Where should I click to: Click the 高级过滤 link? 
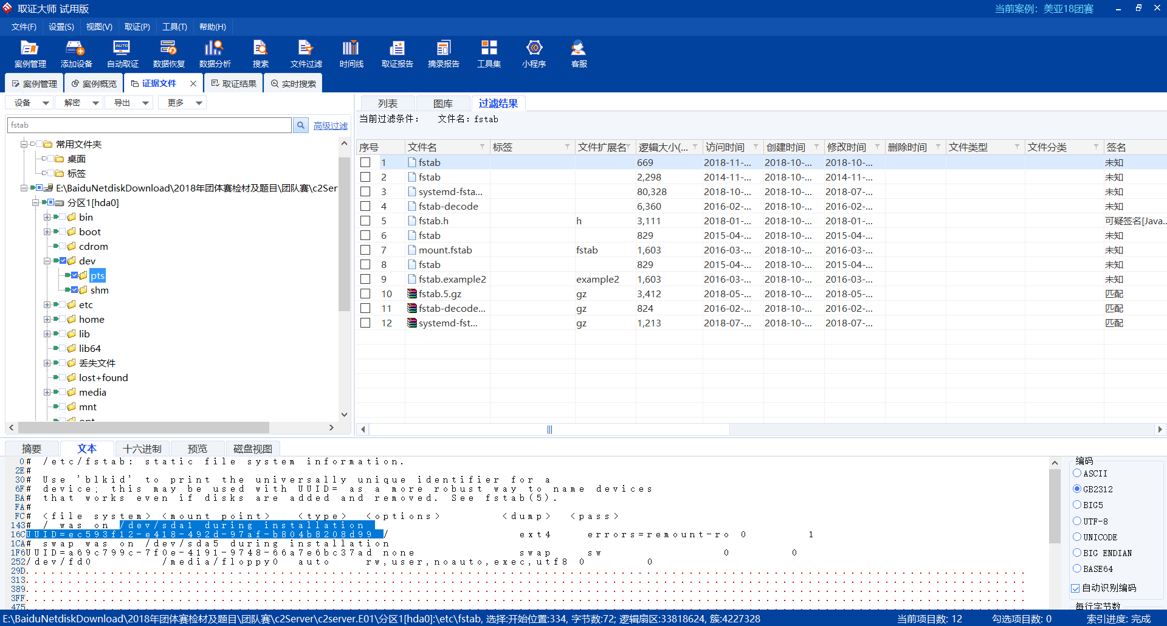pyautogui.click(x=331, y=126)
